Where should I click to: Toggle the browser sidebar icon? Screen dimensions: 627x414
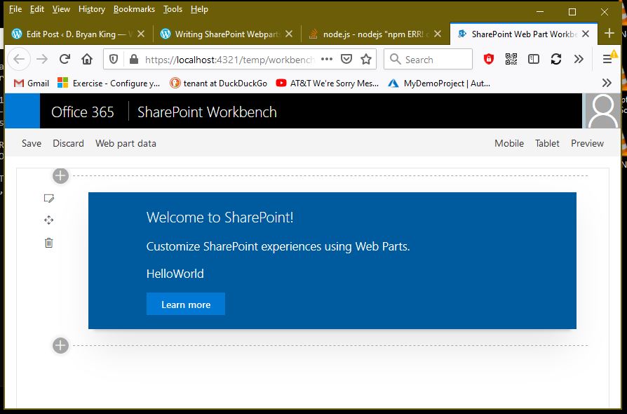pyautogui.click(x=534, y=60)
